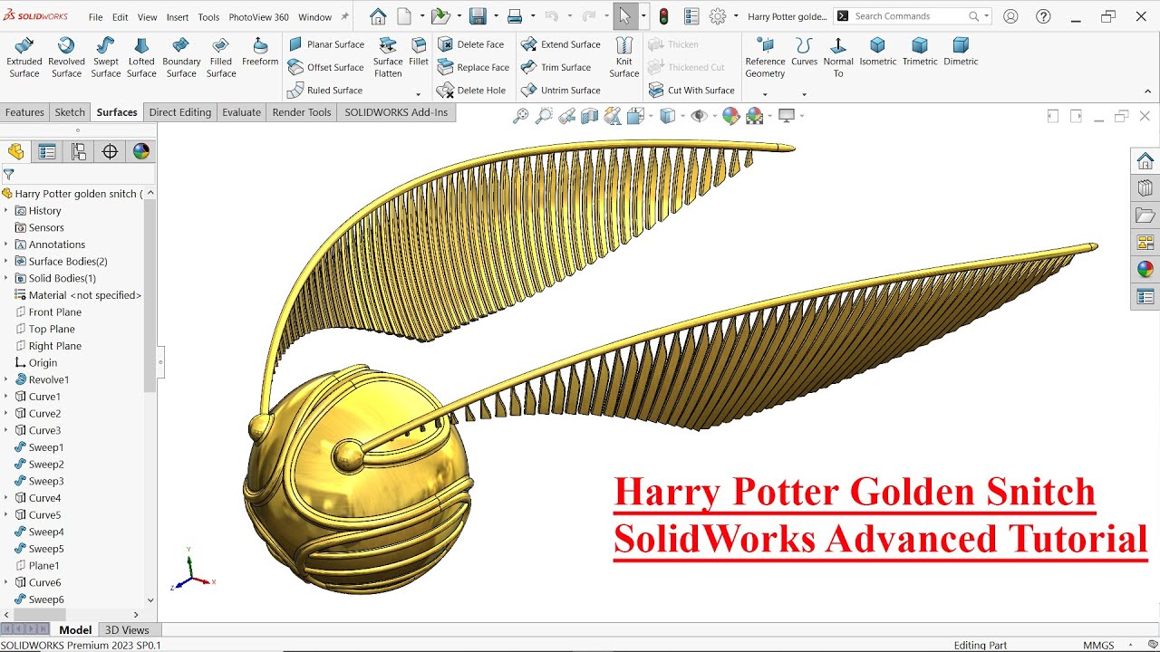This screenshot has width=1160, height=652.
Task: Select the Freeform tool
Action: coord(260,52)
